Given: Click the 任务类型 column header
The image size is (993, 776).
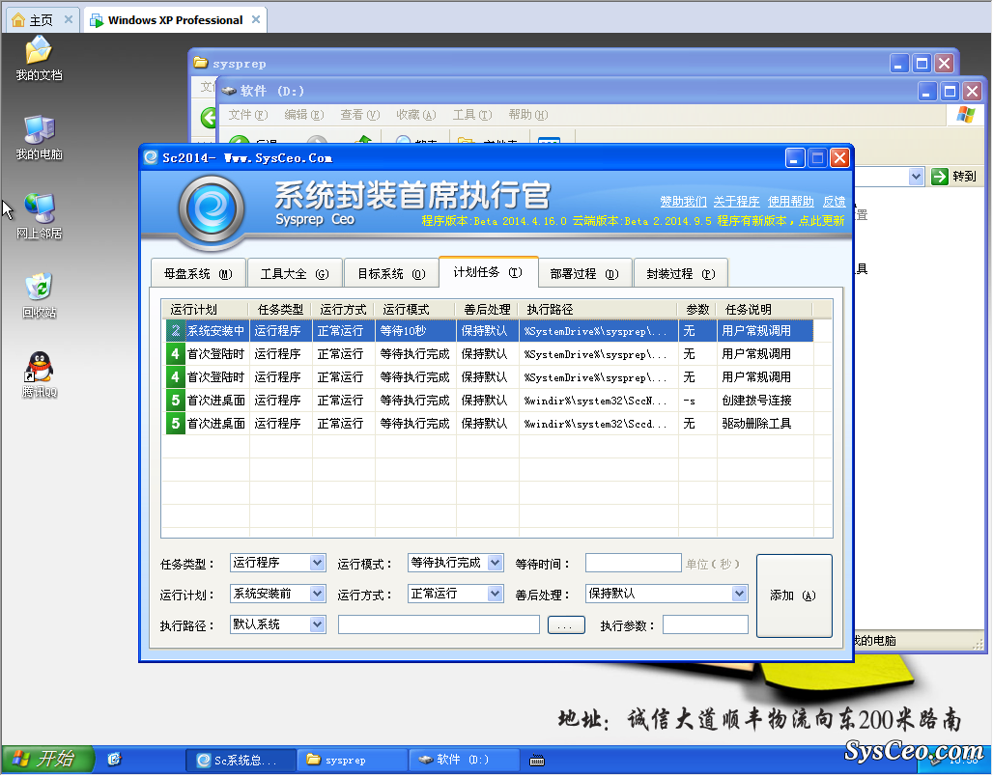Looking at the screenshot, I should [x=280, y=310].
